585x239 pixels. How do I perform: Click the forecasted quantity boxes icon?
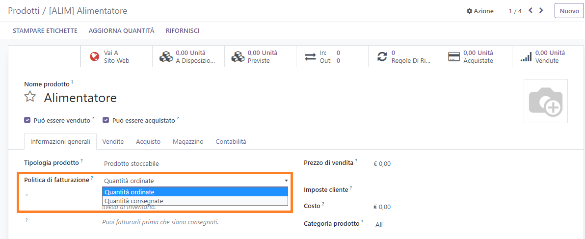tap(238, 57)
